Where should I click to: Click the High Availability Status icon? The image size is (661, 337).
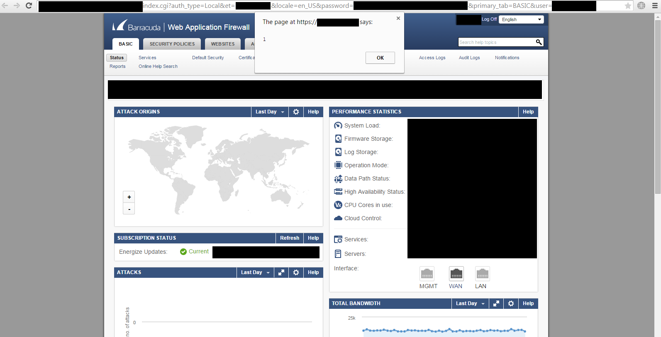pos(338,192)
